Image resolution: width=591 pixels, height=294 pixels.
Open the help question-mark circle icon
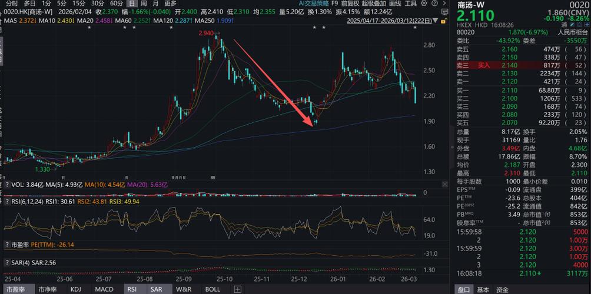(x=434, y=4)
